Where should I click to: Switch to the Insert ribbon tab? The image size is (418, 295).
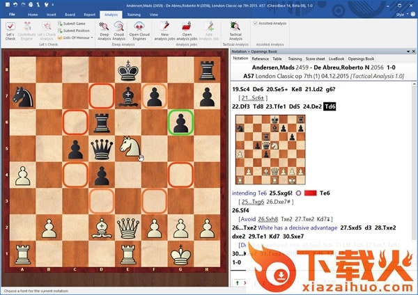tap(51, 15)
